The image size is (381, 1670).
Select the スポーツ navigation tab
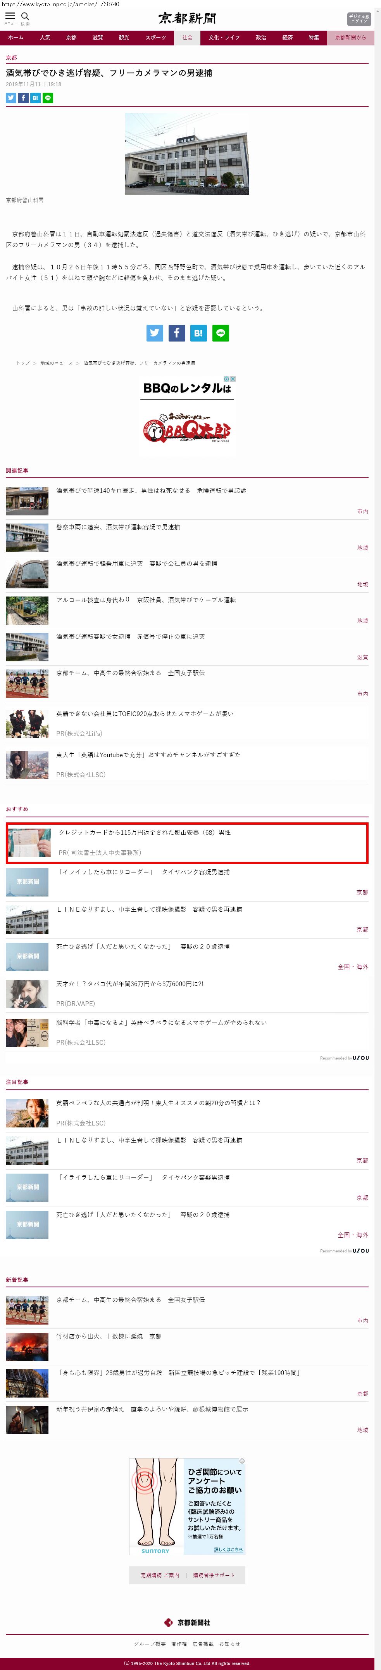(x=155, y=38)
